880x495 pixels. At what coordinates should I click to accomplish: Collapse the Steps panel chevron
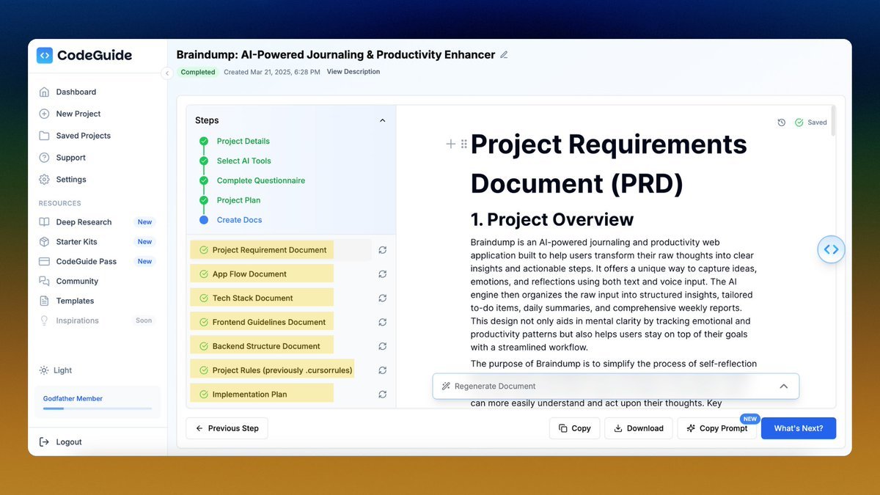click(x=382, y=120)
